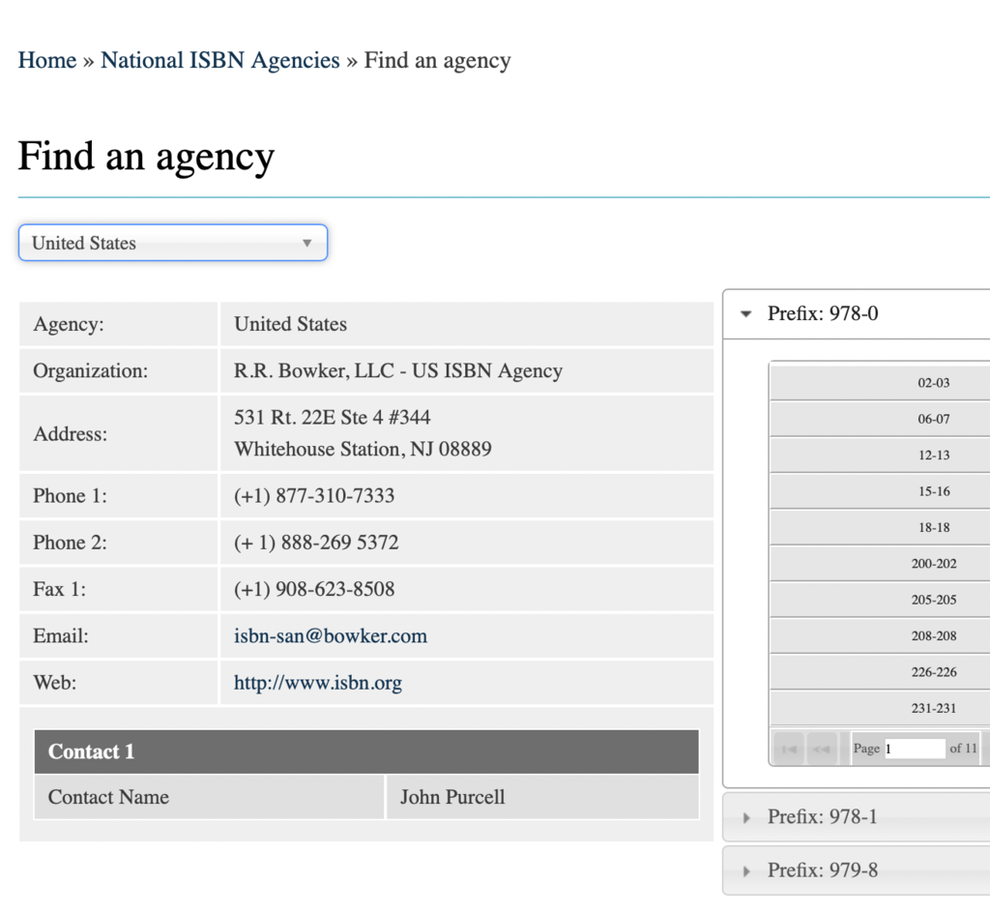
Task: Select the 226-226 range row
Action: tap(933, 672)
